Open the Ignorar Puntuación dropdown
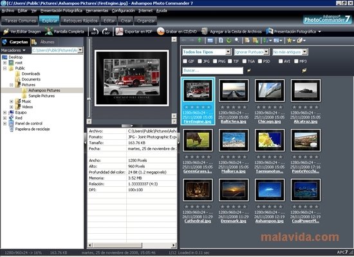 (x=266, y=52)
